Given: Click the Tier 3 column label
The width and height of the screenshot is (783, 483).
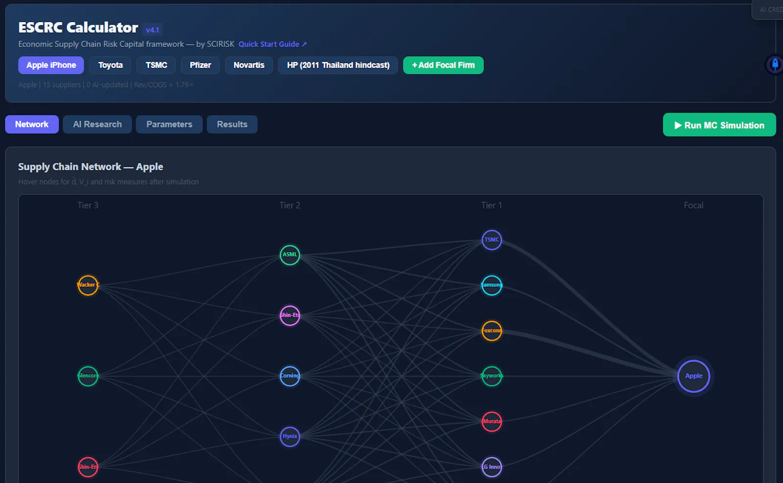Looking at the screenshot, I should click(x=88, y=206).
